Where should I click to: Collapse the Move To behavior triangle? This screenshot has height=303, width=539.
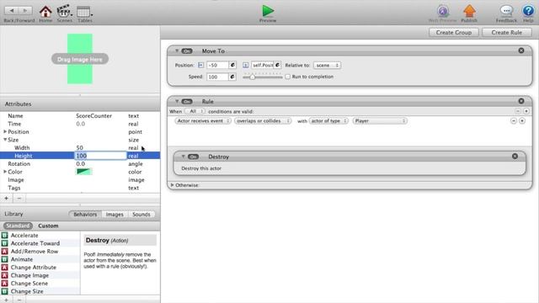[x=177, y=50]
